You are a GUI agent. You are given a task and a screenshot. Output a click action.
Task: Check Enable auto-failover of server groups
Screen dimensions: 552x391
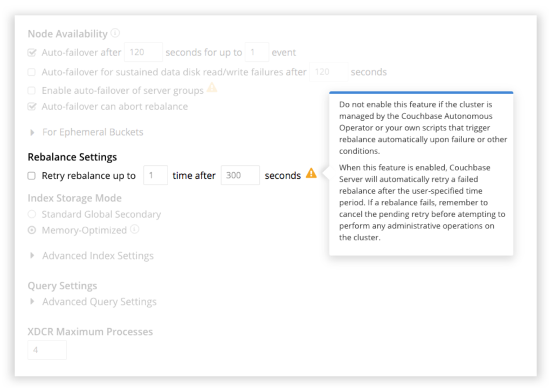[x=31, y=90]
